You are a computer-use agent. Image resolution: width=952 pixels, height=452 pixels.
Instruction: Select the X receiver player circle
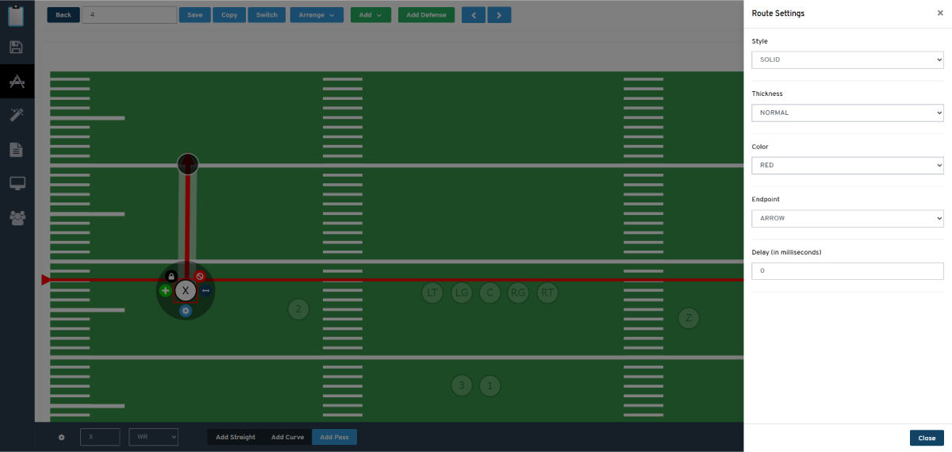pos(186,291)
